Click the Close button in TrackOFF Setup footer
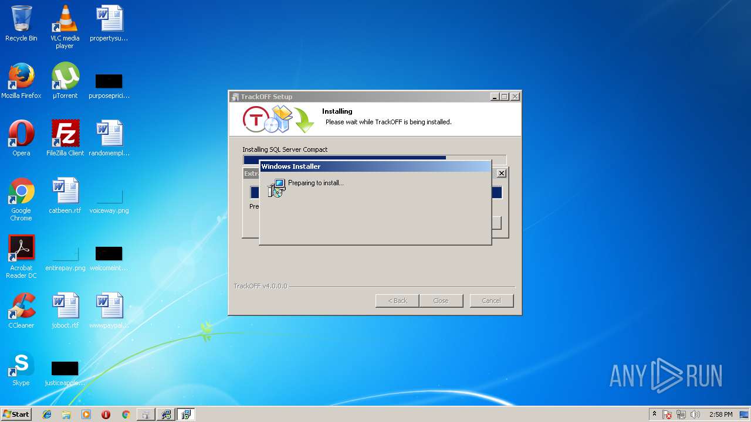This screenshot has width=751, height=422. click(441, 301)
